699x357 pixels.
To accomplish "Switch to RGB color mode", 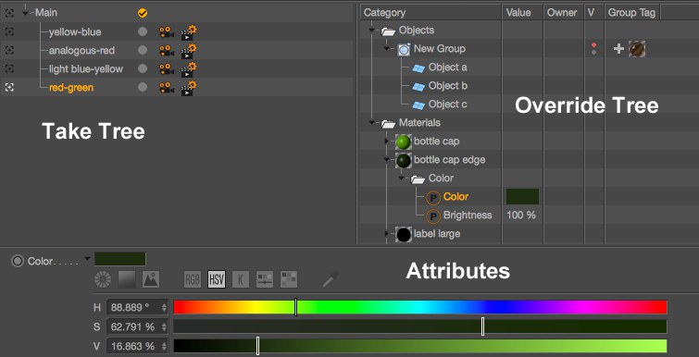I will pos(193,279).
